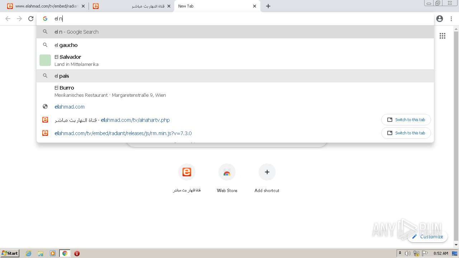
Task: Click the search icon beside 'el gaucho'
Action: tap(45, 45)
